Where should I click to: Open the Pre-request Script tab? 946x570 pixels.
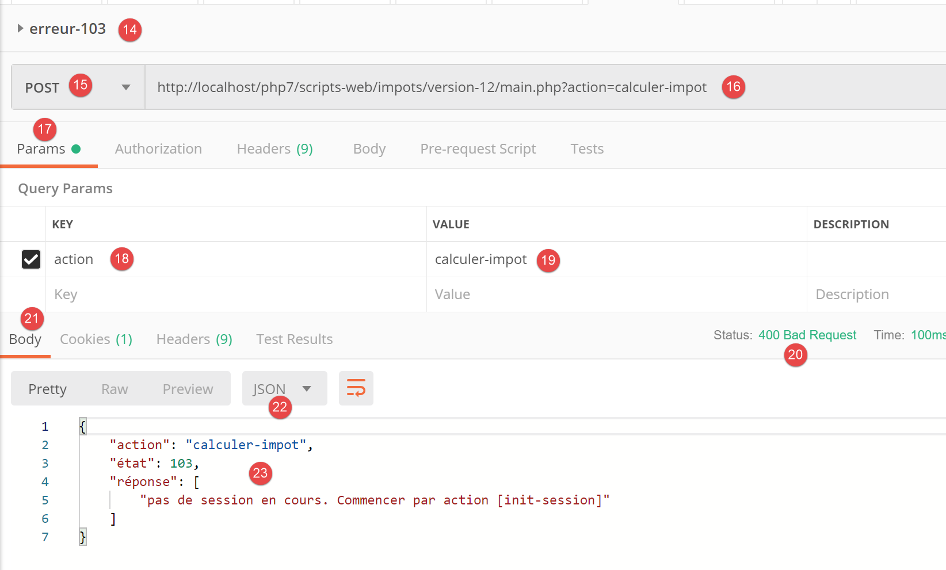[478, 149]
